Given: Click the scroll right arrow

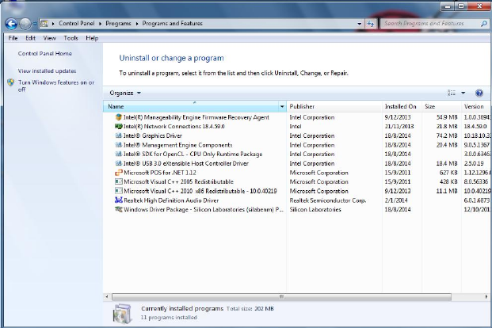Looking at the screenshot, I should (x=486, y=296).
